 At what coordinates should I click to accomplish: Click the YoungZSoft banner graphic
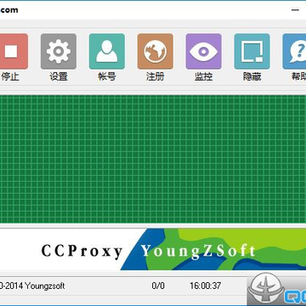(x=214, y=249)
